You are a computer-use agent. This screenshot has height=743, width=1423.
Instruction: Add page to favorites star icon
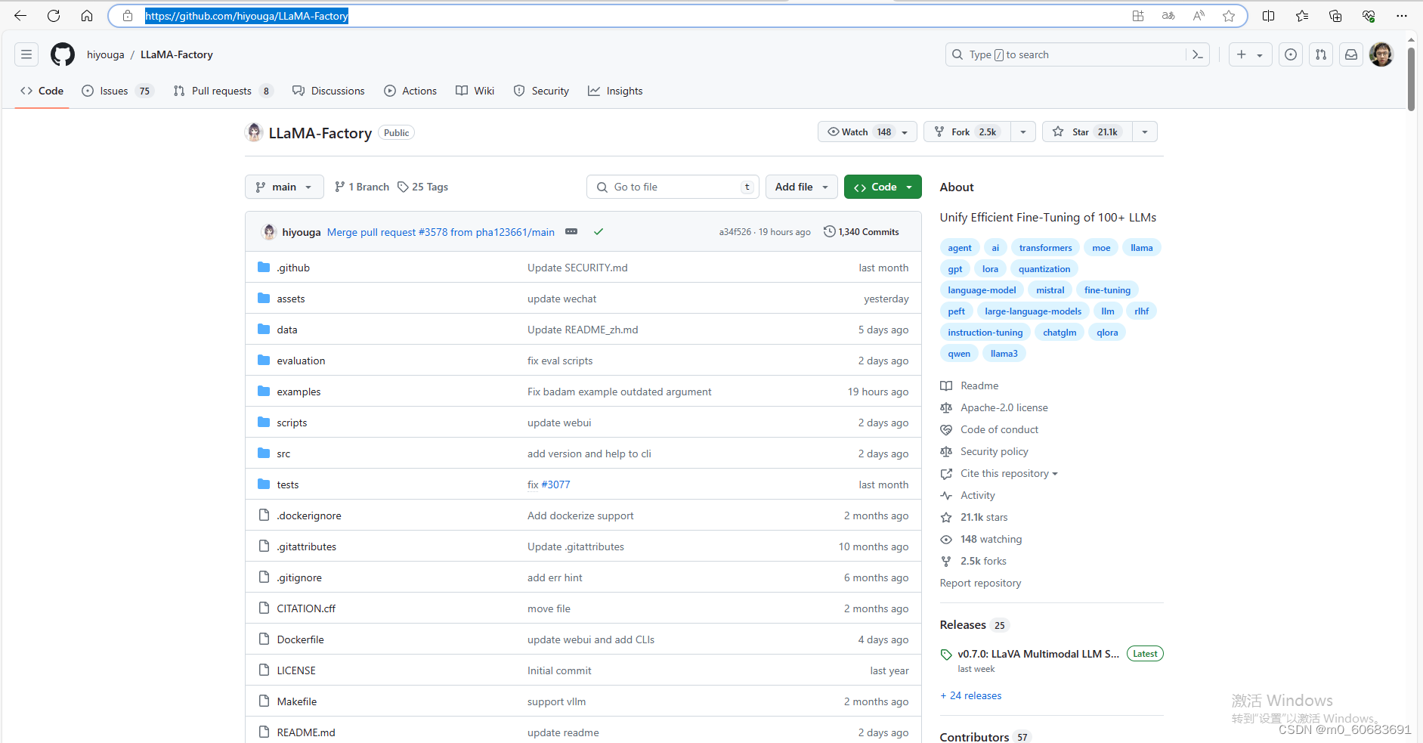(x=1229, y=16)
